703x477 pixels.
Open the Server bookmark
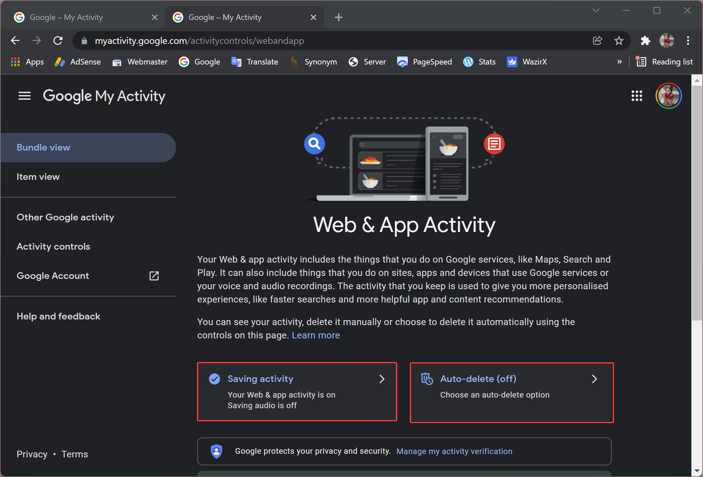[x=367, y=62]
